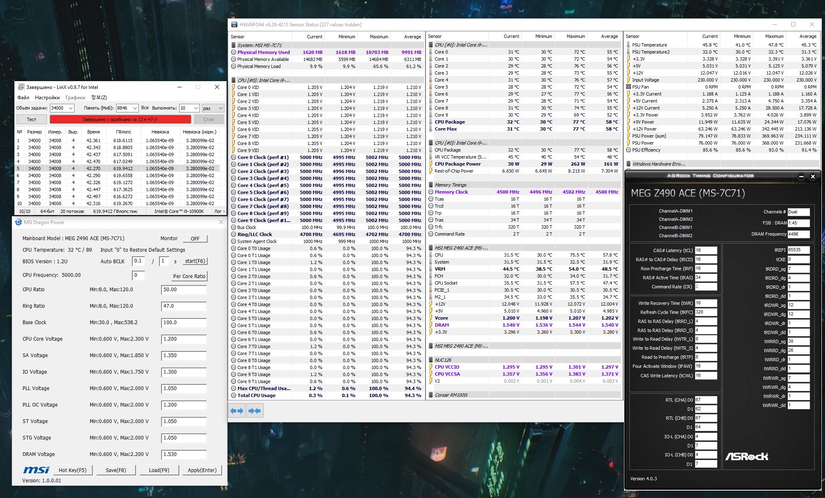Viewport: 825px width, 498px height.
Task: Click the CPU Package Power lightning icon
Action: (431, 164)
